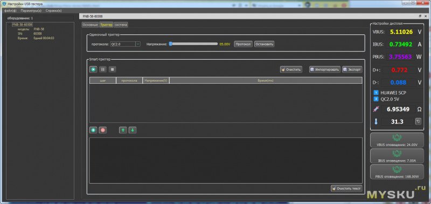431x204 pixels.
Task: Collapse the FNB-58-60308 device tree node
Action: click(9, 25)
